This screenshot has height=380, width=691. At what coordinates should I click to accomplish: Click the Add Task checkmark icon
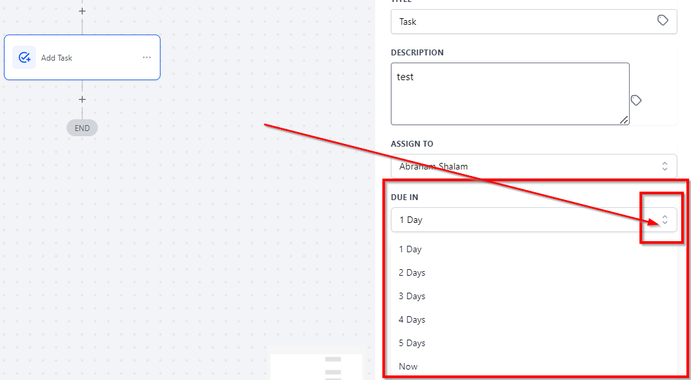24,57
